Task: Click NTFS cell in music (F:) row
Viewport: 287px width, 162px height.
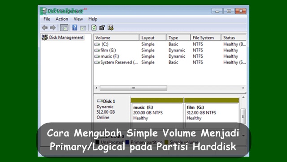Action: 198,56
